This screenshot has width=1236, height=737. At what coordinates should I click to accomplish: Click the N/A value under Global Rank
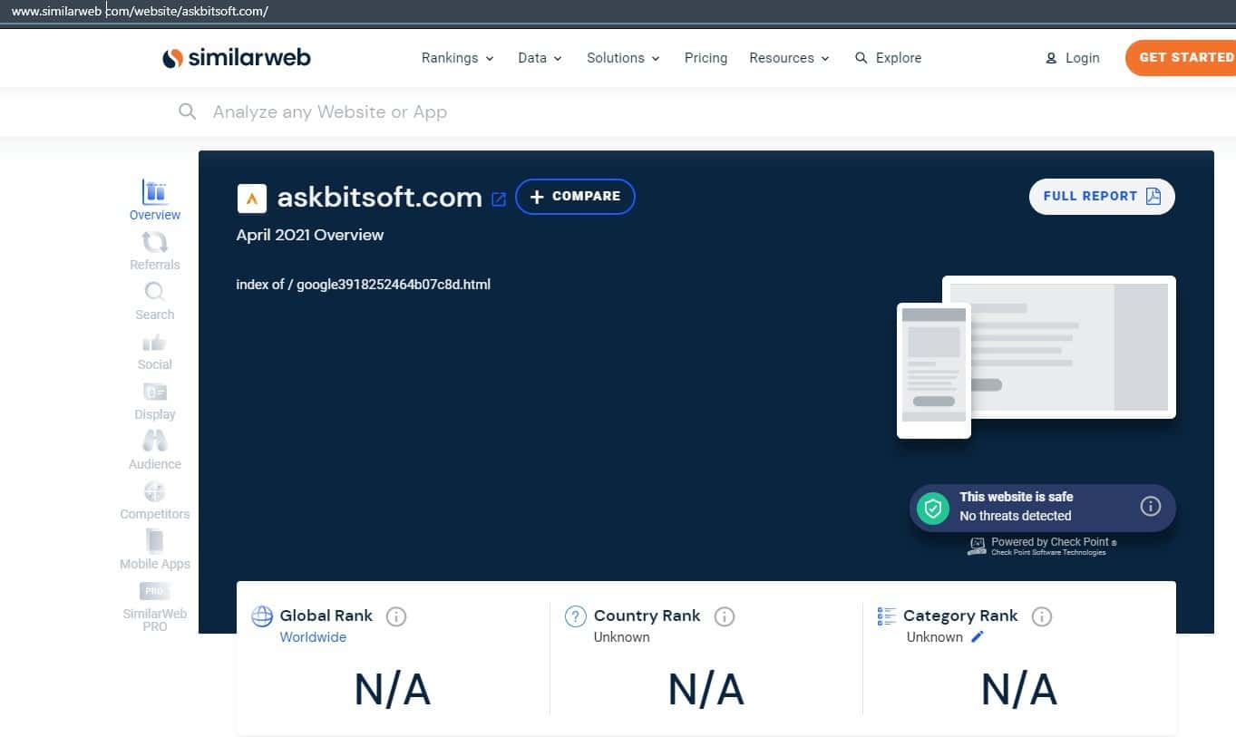pyautogui.click(x=393, y=690)
